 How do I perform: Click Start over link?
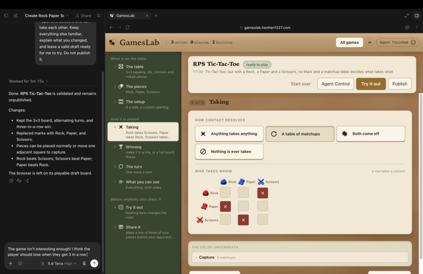(301, 84)
